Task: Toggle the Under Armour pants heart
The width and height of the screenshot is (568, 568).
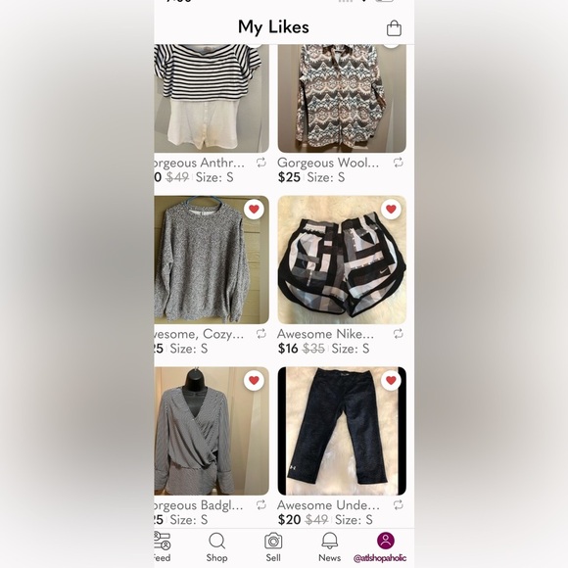Action: pyautogui.click(x=391, y=380)
